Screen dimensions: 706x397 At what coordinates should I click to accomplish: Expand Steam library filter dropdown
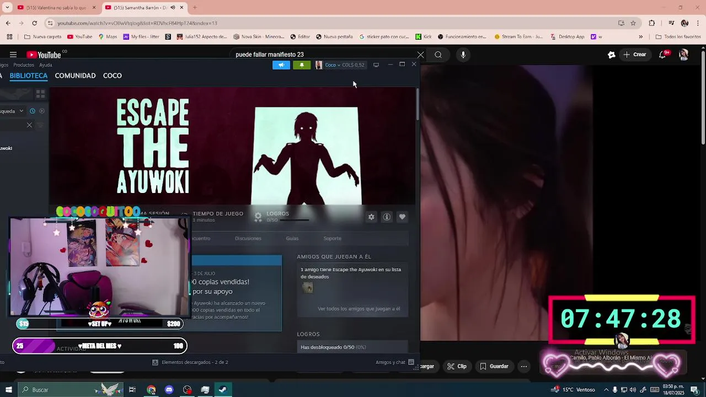pos(22,111)
